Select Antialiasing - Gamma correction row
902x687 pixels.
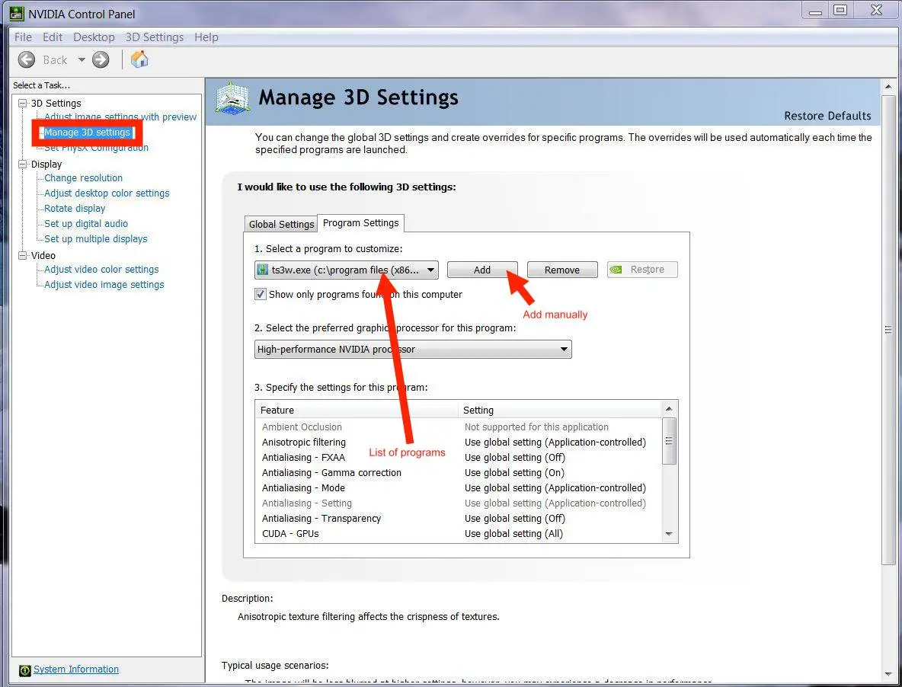point(459,472)
